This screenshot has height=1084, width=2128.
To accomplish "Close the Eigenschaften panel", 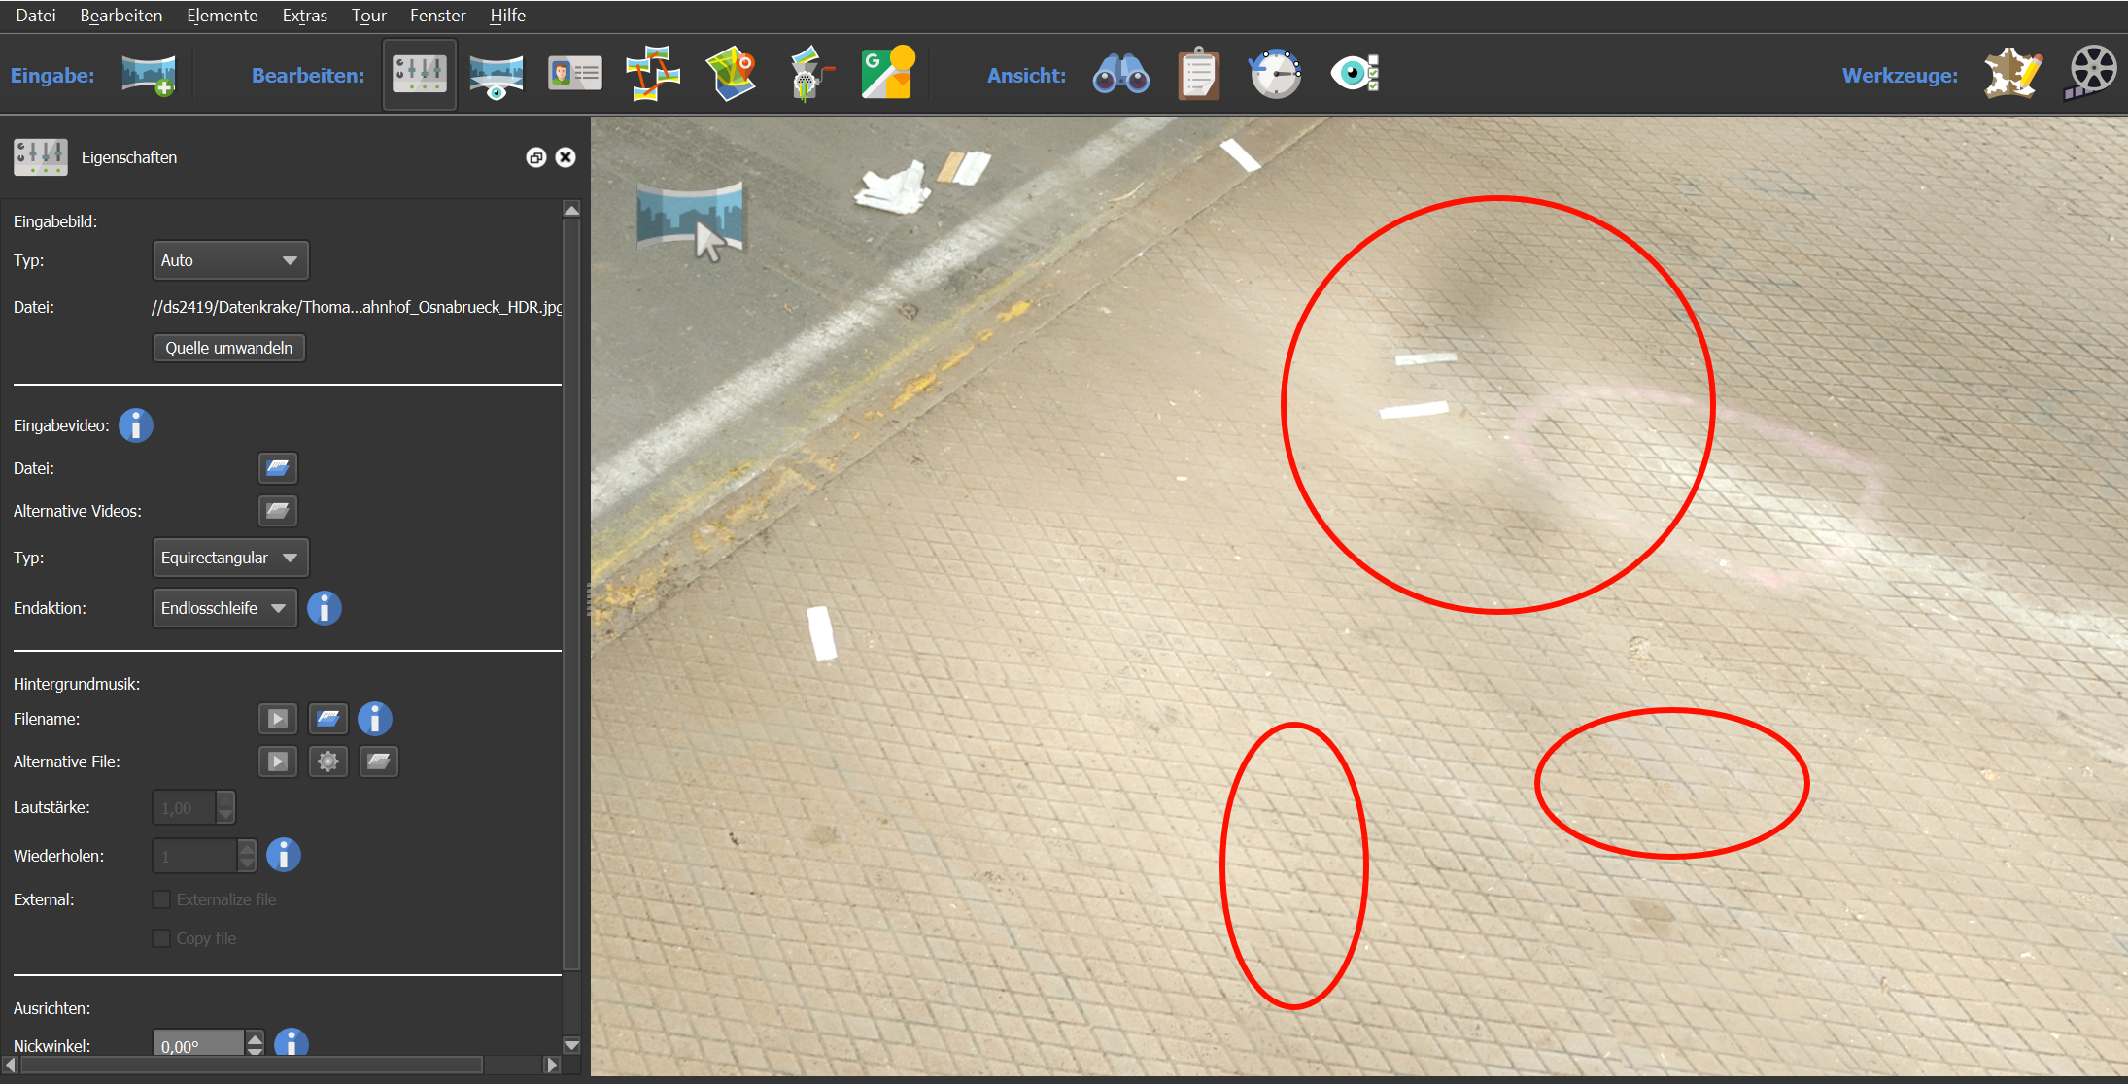I will (566, 157).
